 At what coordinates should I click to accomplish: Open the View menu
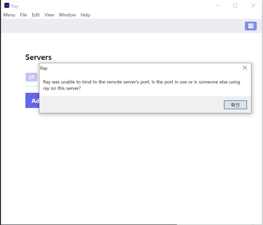[49, 15]
